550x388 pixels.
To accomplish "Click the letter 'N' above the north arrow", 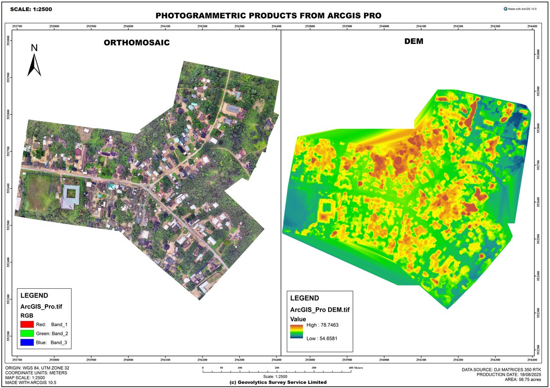I will click(x=34, y=48).
